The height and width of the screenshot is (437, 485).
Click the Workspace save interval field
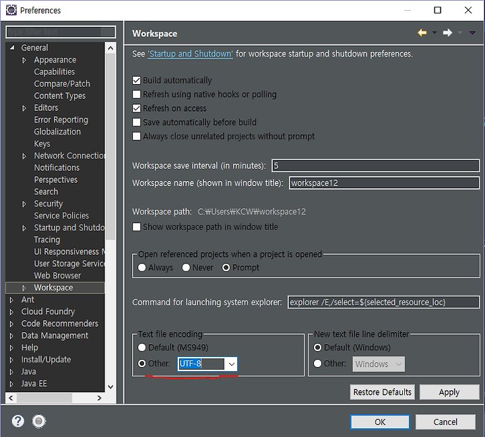coord(375,166)
